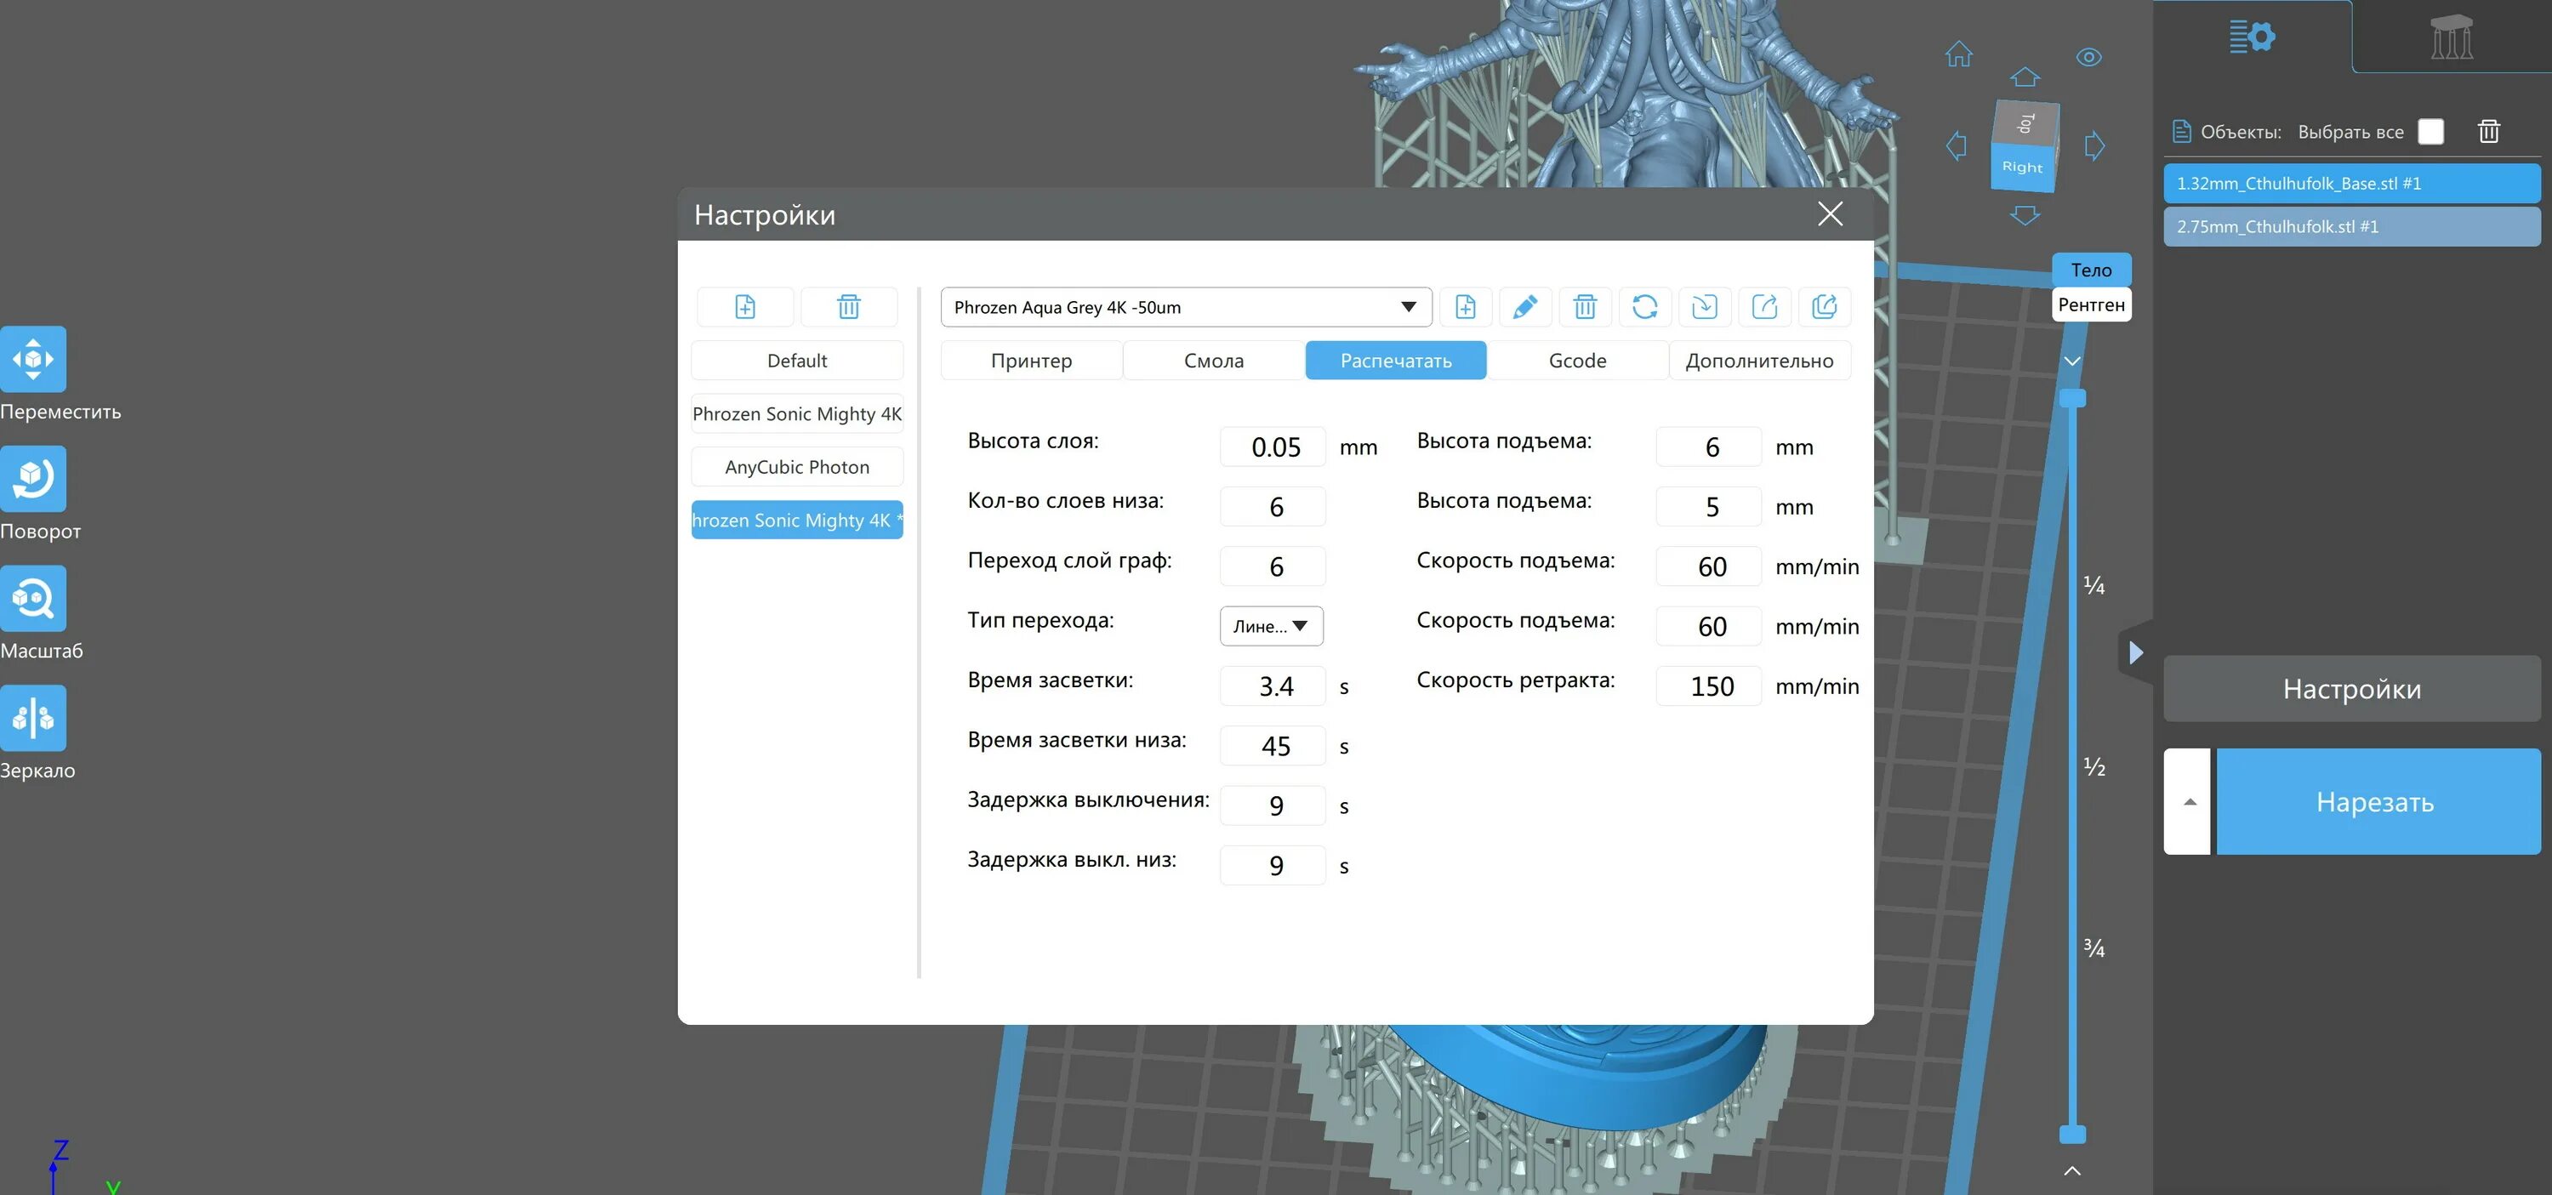The width and height of the screenshot is (2552, 1195).
Task: Open the Phrozen Aqua Grey 4K resin dropdown
Action: pyautogui.click(x=1185, y=307)
